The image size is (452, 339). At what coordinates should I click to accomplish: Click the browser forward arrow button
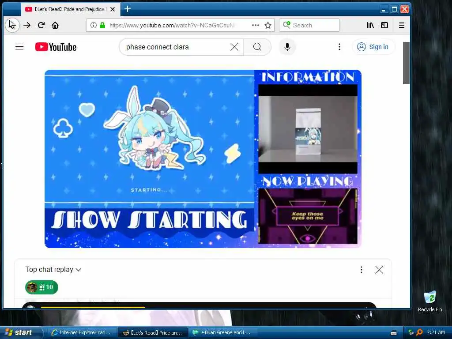(x=27, y=25)
